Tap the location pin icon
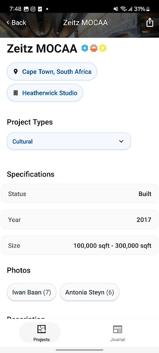Image resolution: width=159 pixels, height=353 pixels. [x=15, y=71]
